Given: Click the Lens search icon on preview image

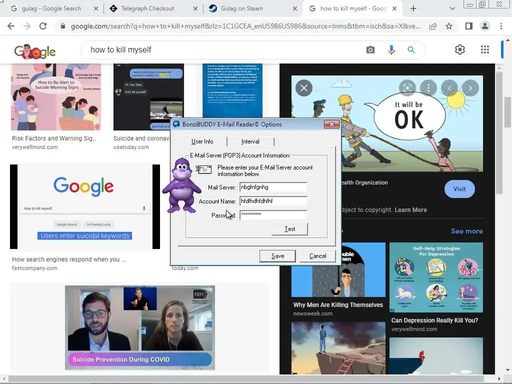Looking at the screenshot, I should pyautogui.click(x=407, y=88).
